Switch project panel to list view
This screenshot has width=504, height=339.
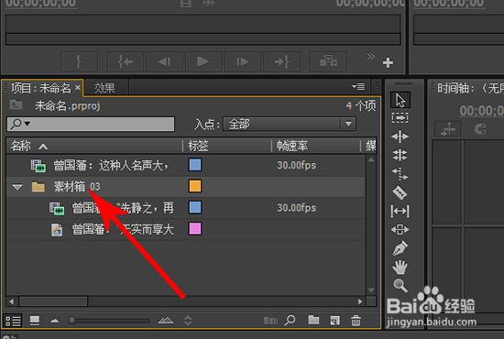tap(13, 321)
